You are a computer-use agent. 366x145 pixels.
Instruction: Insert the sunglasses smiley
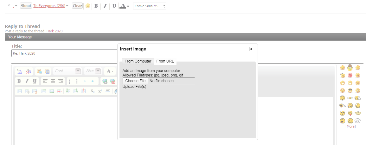click(350, 90)
